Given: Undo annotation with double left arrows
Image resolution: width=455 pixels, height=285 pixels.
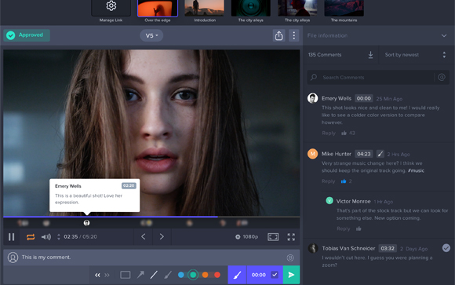Looking at the screenshot, I should click(97, 275).
